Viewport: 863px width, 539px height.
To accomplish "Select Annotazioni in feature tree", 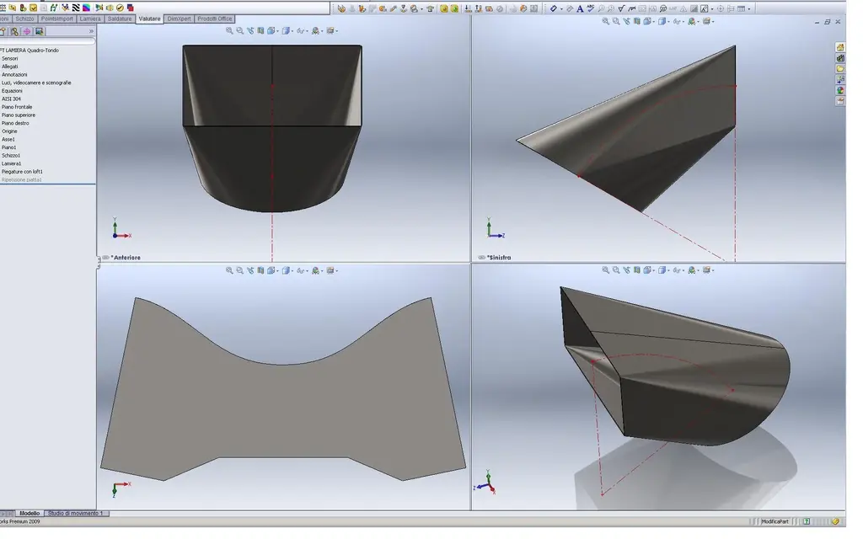I will 14,75.
